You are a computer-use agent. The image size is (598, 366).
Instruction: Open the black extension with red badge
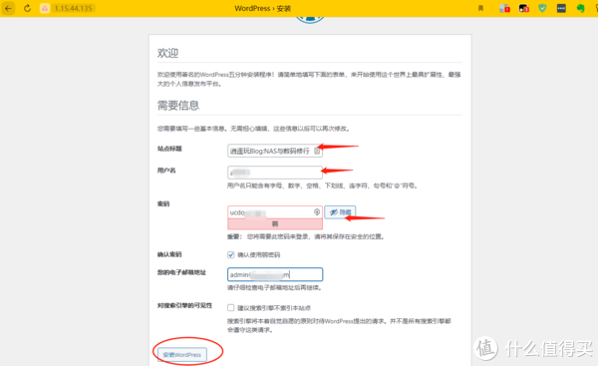click(x=523, y=8)
